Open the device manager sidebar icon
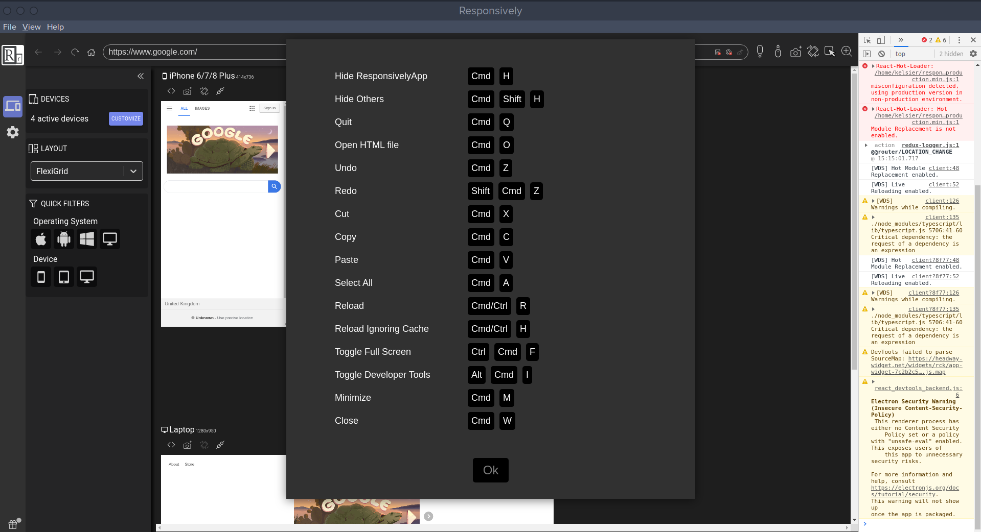 (x=13, y=106)
